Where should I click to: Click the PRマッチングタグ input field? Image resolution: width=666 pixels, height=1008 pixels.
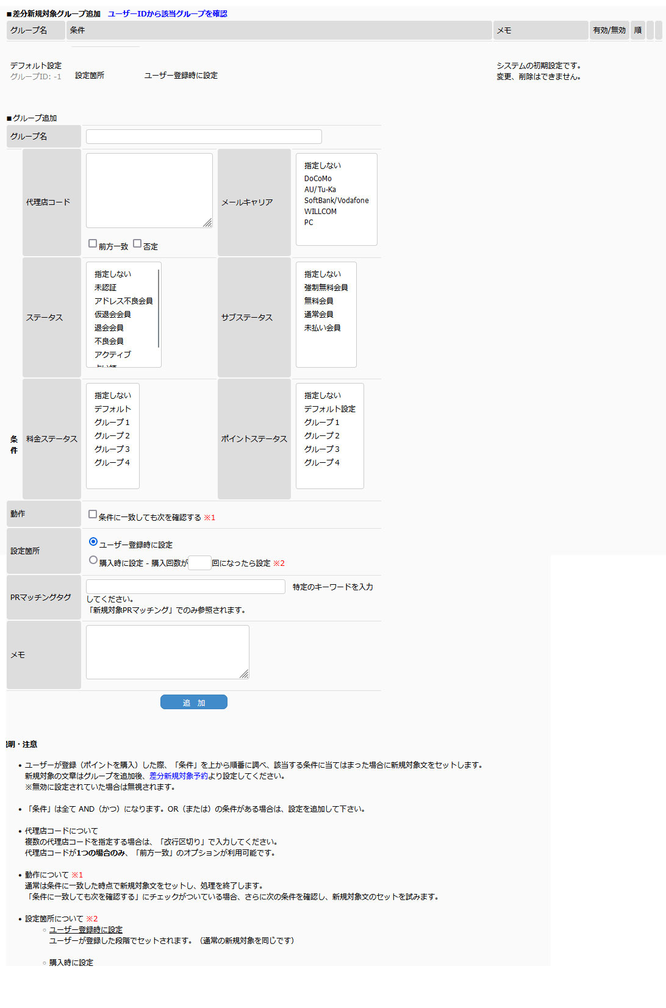[x=185, y=587]
